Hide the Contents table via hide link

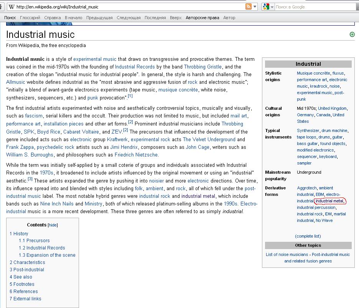[53, 225]
